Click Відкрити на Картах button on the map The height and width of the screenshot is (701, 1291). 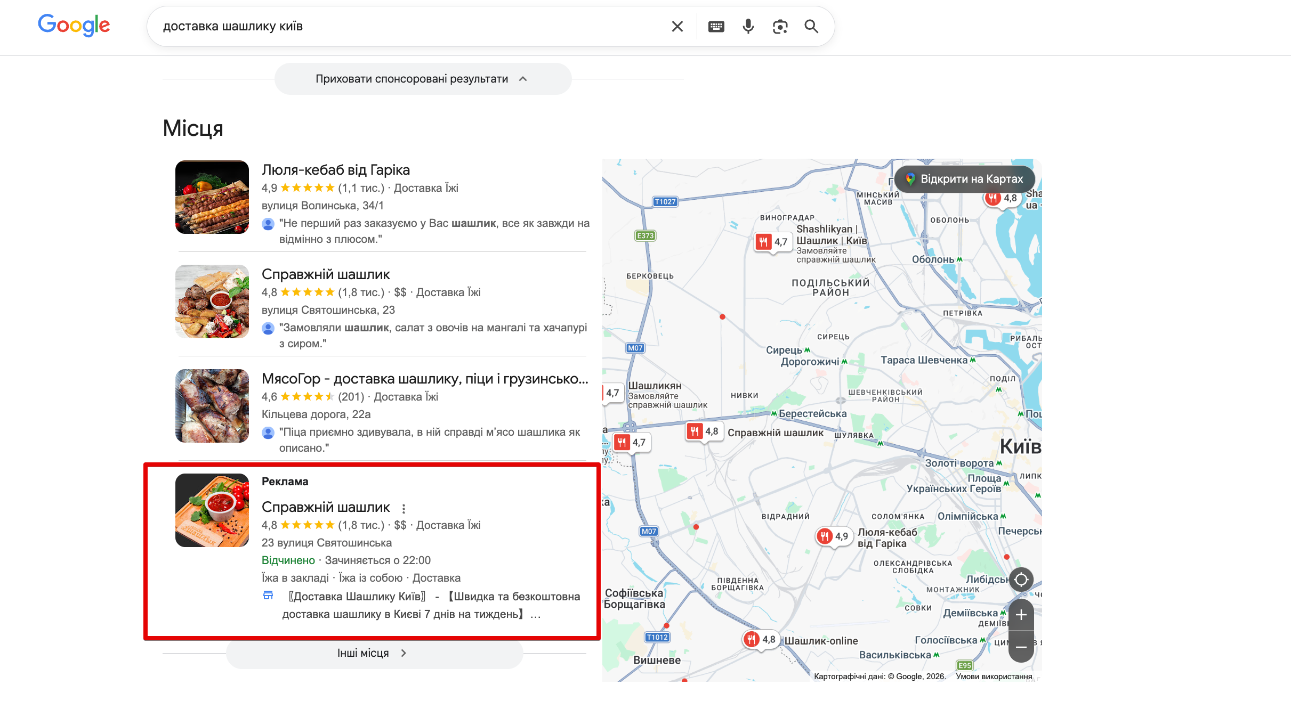click(x=965, y=179)
